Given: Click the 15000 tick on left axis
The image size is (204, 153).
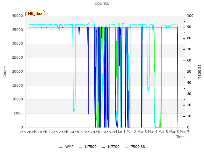Looking at the screenshot, I should click(18, 86).
